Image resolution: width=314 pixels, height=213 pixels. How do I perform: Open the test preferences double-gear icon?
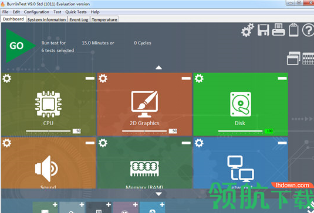tap(248, 30)
